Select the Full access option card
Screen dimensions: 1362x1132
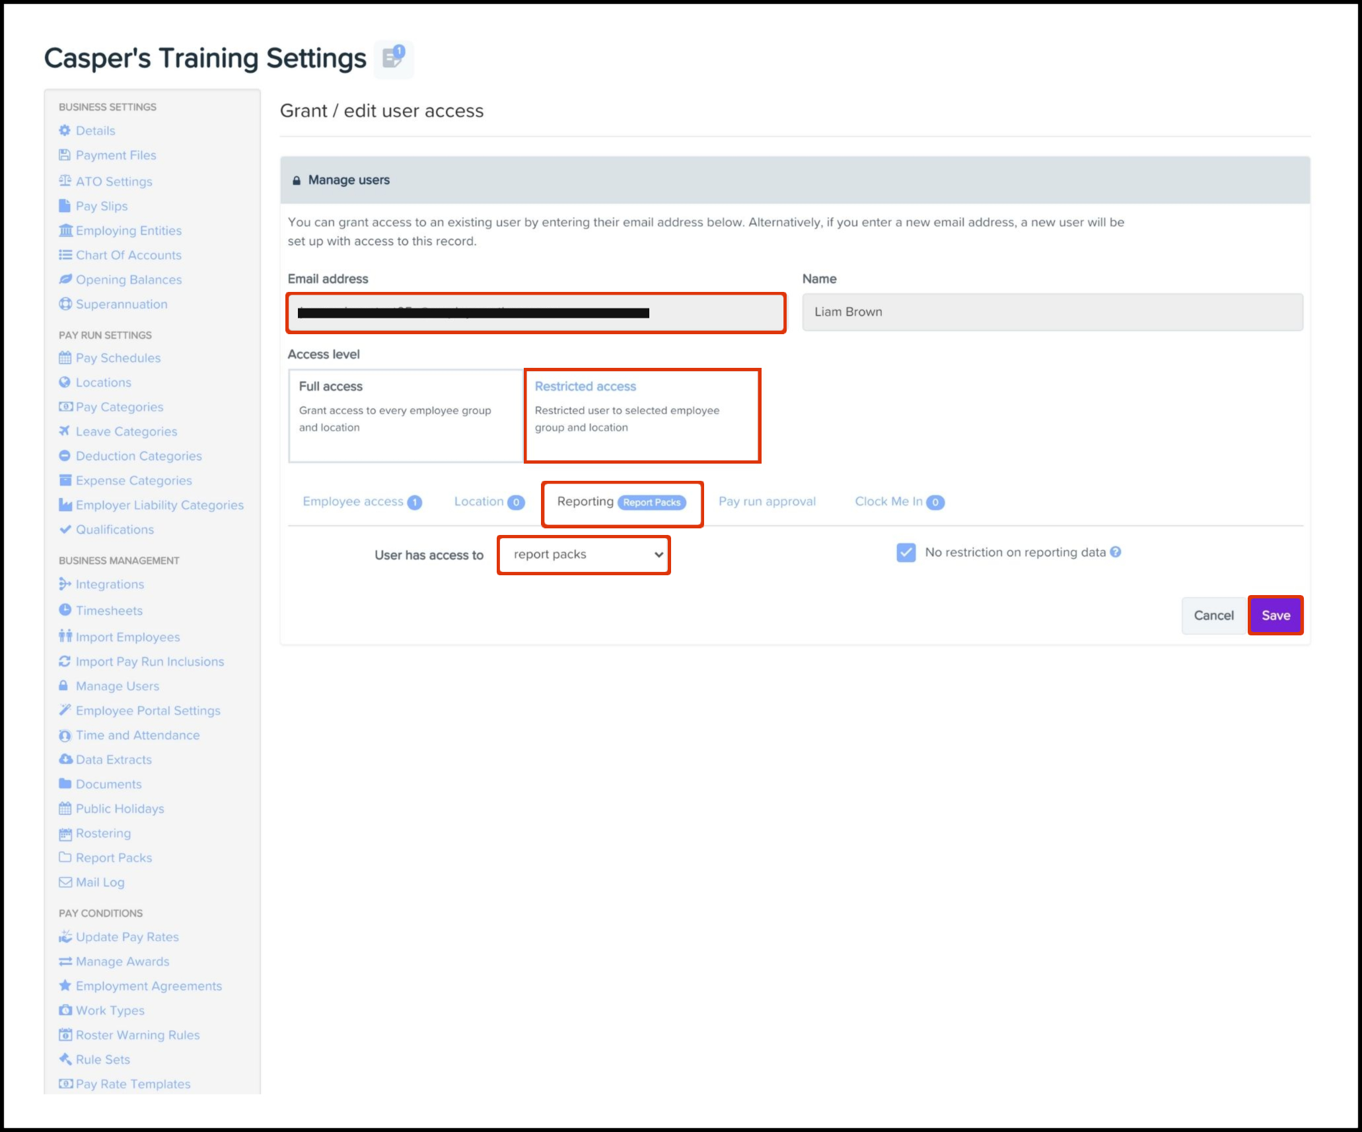[x=406, y=415]
